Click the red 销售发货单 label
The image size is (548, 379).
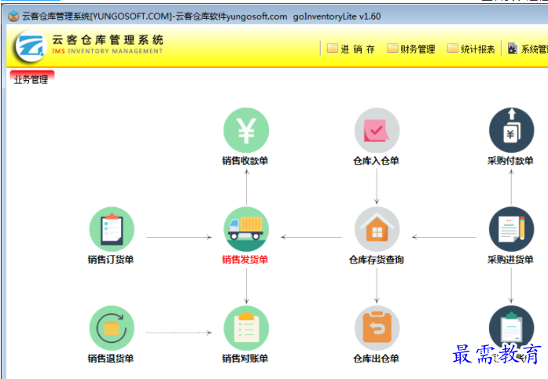click(x=245, y=260)
